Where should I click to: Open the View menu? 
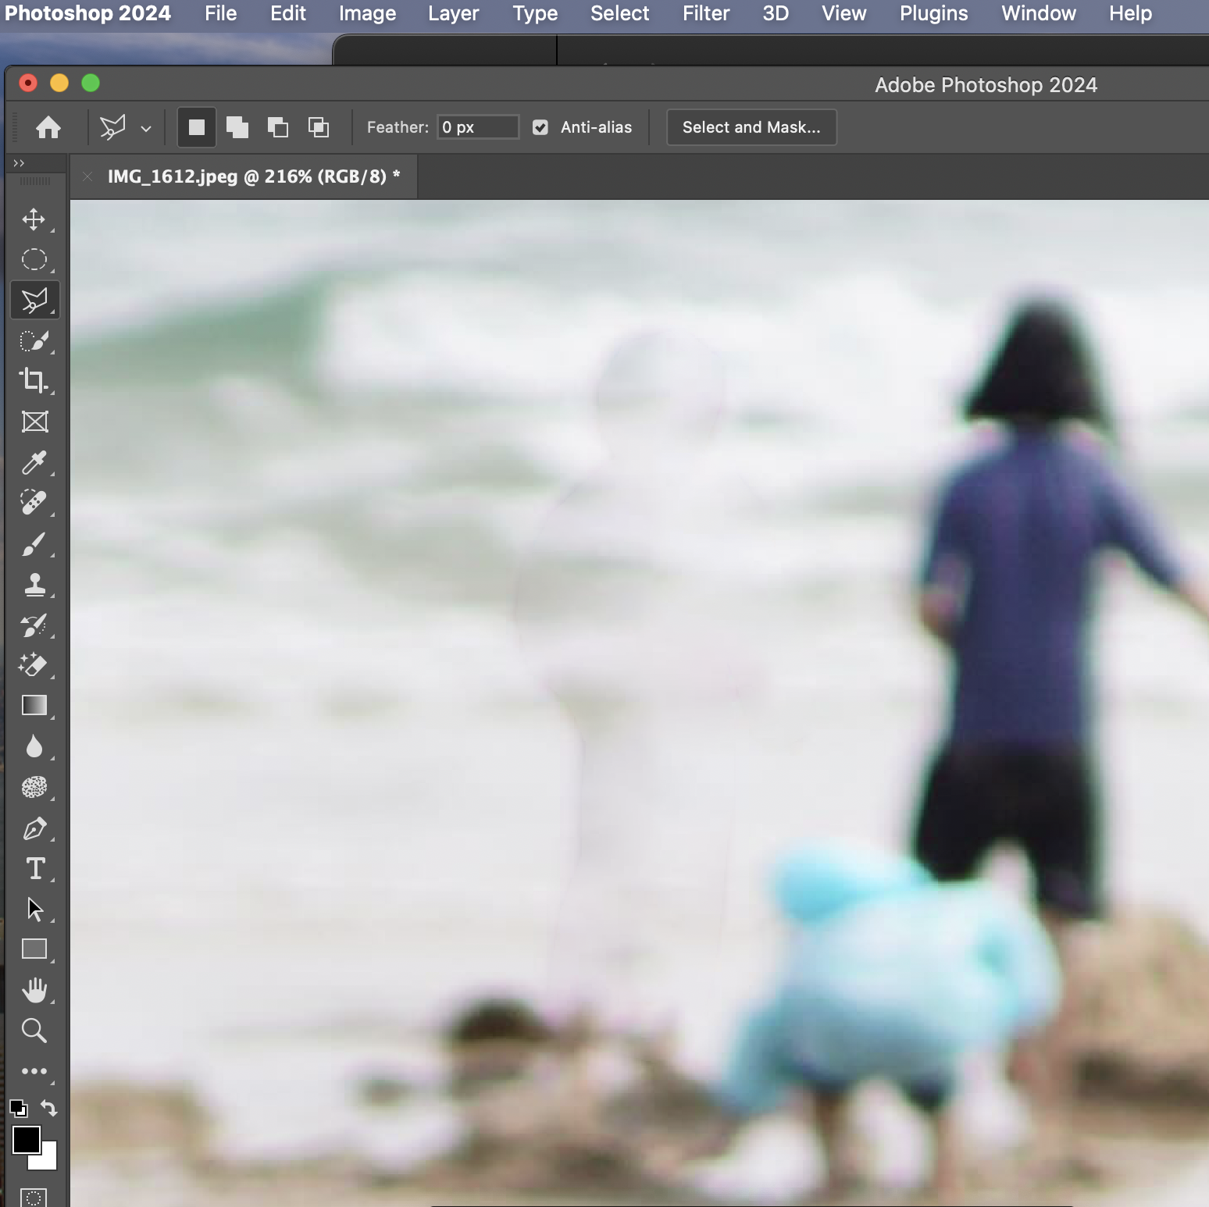844,13
